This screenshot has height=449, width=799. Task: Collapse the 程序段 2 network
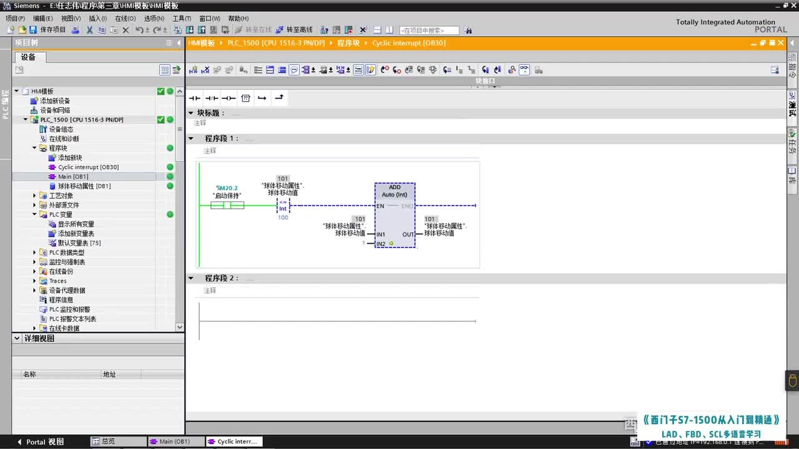(x=191, y=278)
